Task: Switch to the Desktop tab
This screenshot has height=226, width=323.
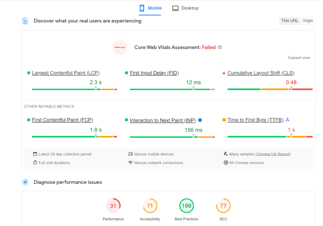Action: coord(185,8)
